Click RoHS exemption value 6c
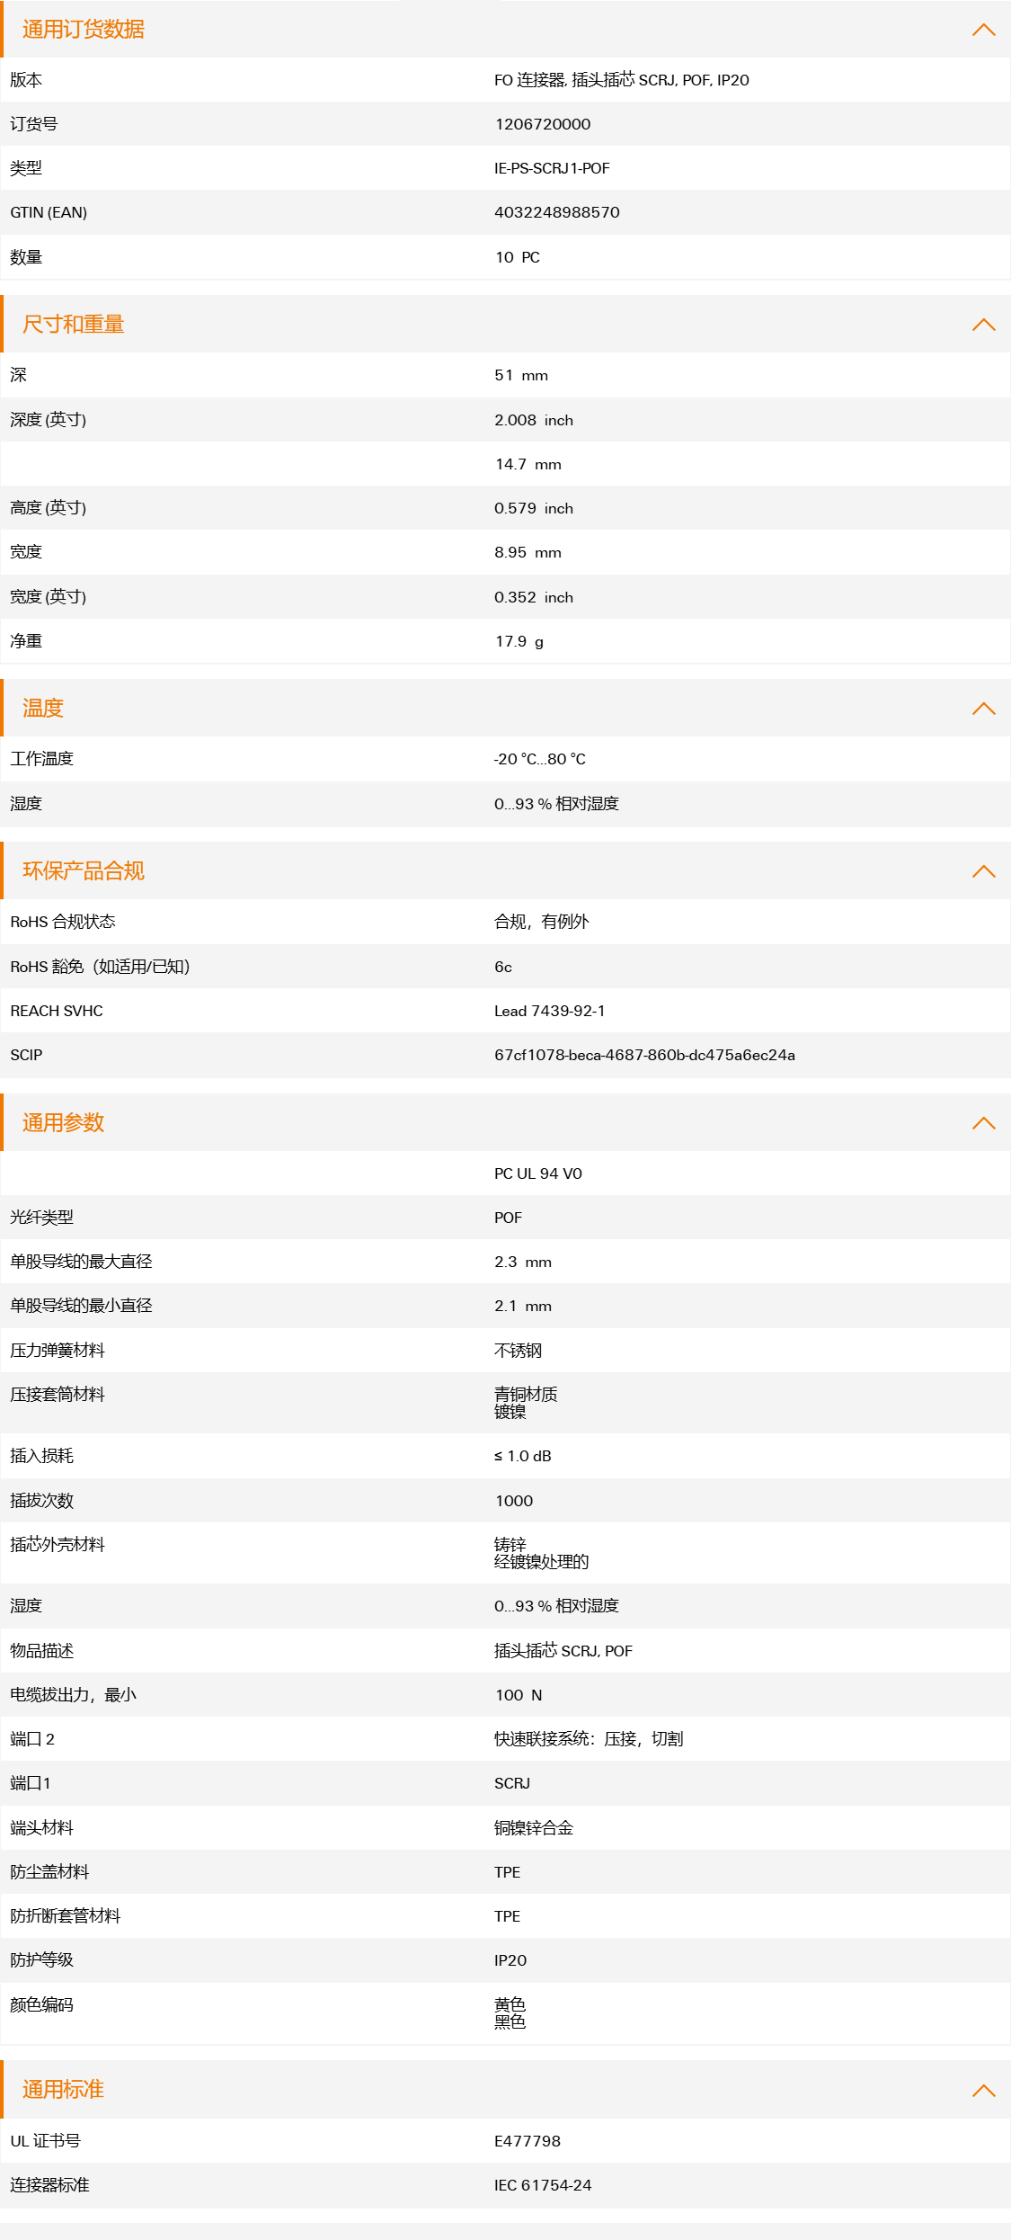The height and width of the screenshot is (2240, 1011). coord(503,967)
